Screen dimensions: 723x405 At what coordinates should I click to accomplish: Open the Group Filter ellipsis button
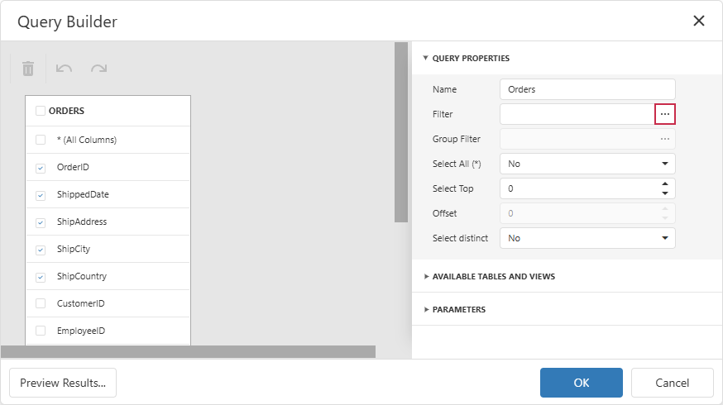(x=665, y=139)
